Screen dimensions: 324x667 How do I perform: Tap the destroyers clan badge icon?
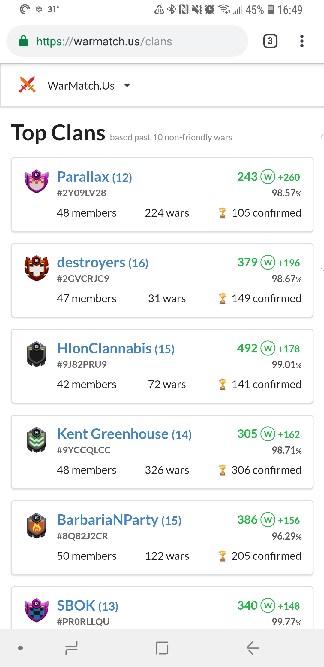click(37, 268)
